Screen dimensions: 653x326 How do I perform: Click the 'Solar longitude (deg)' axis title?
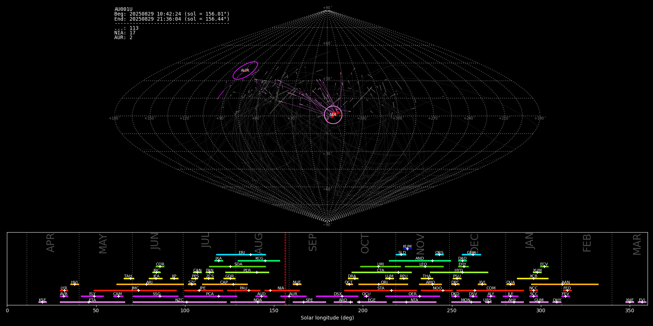pyautogui.click(x=327, y=318)
